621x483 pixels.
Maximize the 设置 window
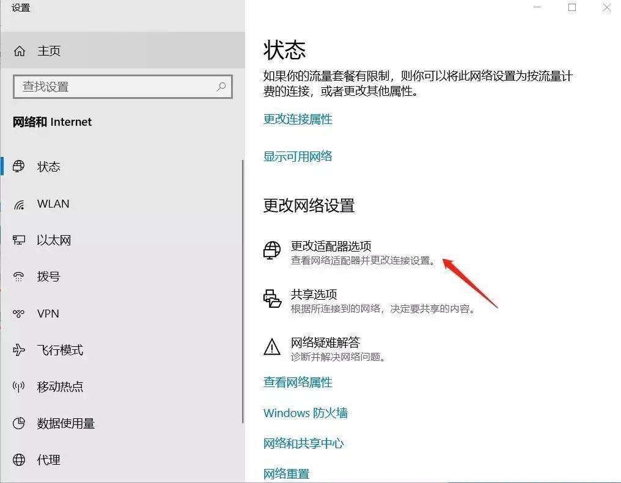572,7
